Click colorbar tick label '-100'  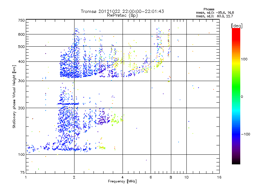coord(245,134)
